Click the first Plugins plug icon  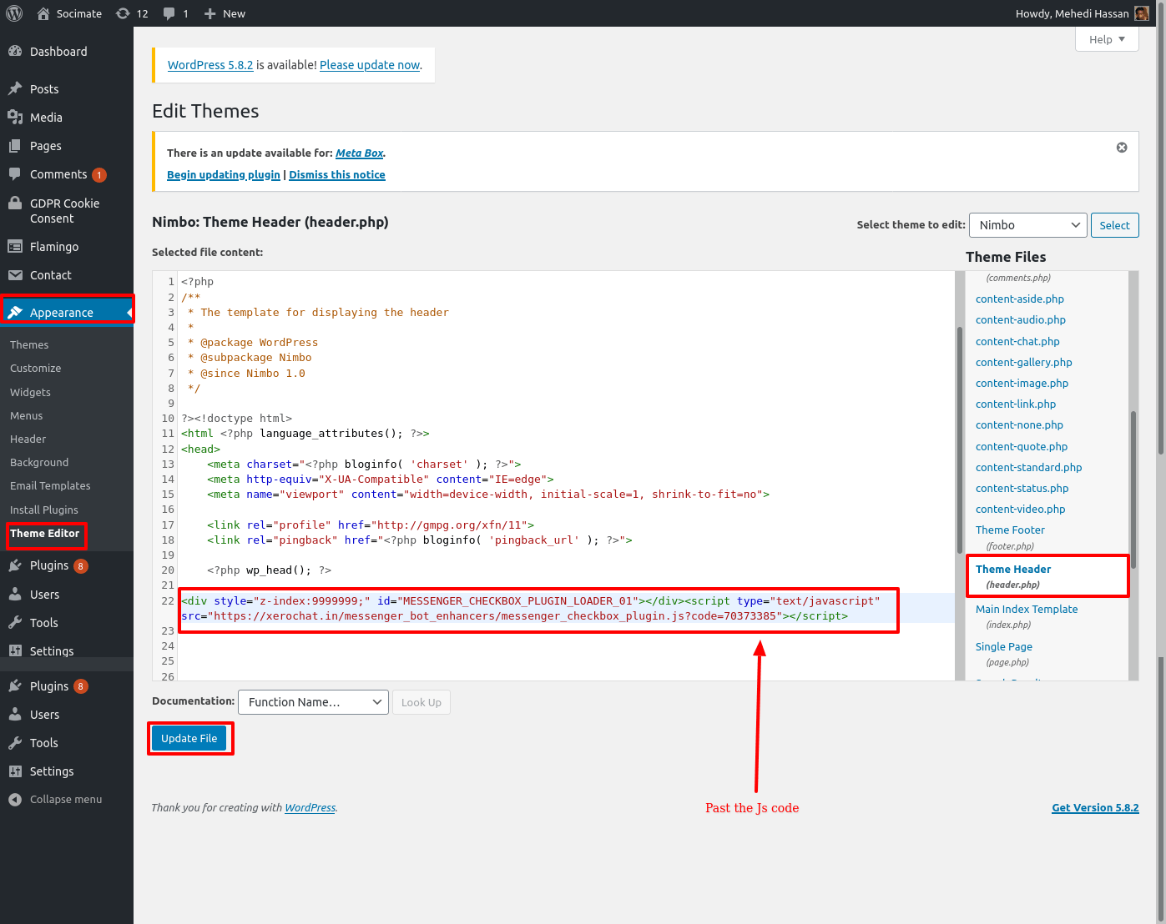click(15, 565)
